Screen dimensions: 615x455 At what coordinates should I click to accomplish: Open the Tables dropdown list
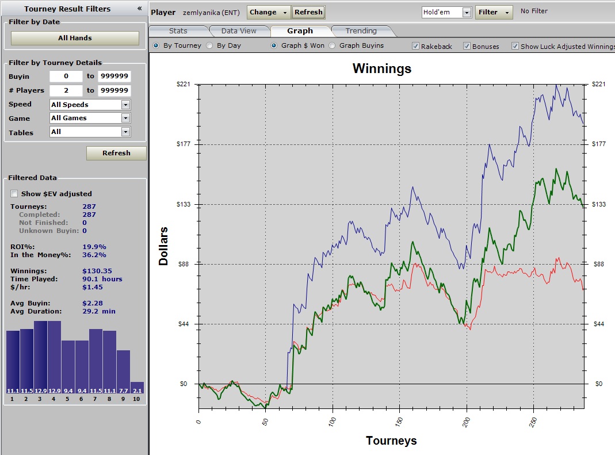coord(125,132)
